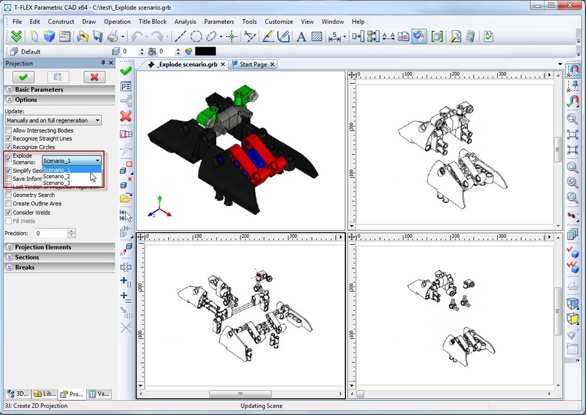
Task: Enable Allow Intersecting Bodies checkbox
Action: [9, 130]
